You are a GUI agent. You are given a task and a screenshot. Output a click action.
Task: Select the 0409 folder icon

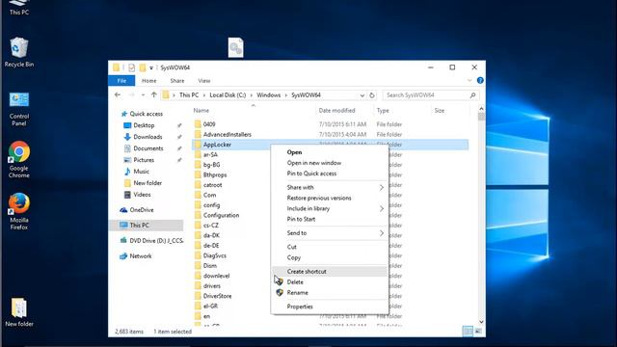click(198, 124)
